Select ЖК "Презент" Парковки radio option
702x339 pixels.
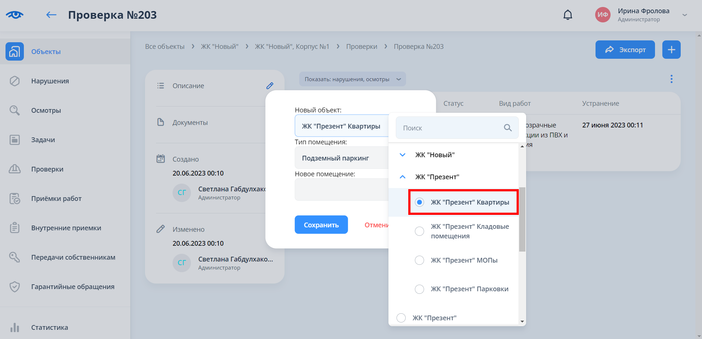point(419,289)
